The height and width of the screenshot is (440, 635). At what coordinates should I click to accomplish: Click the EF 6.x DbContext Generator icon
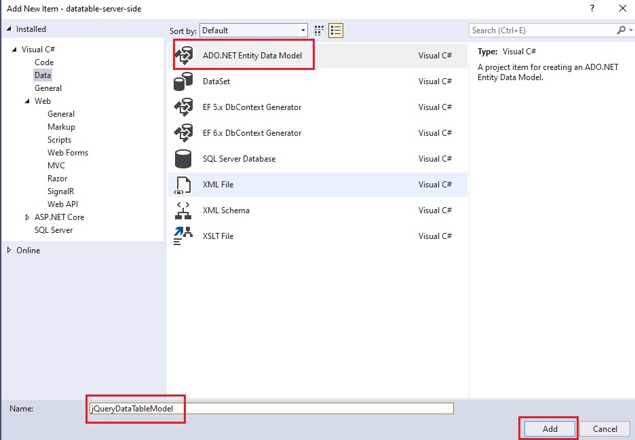pos(183,133)
